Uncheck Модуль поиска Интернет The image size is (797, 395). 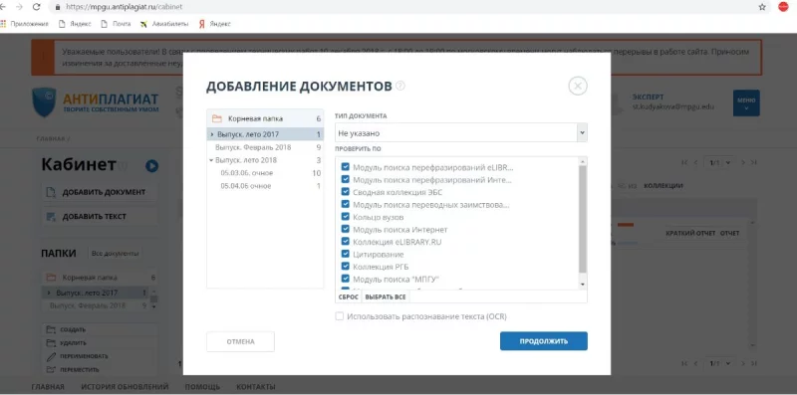coord(346,229)
